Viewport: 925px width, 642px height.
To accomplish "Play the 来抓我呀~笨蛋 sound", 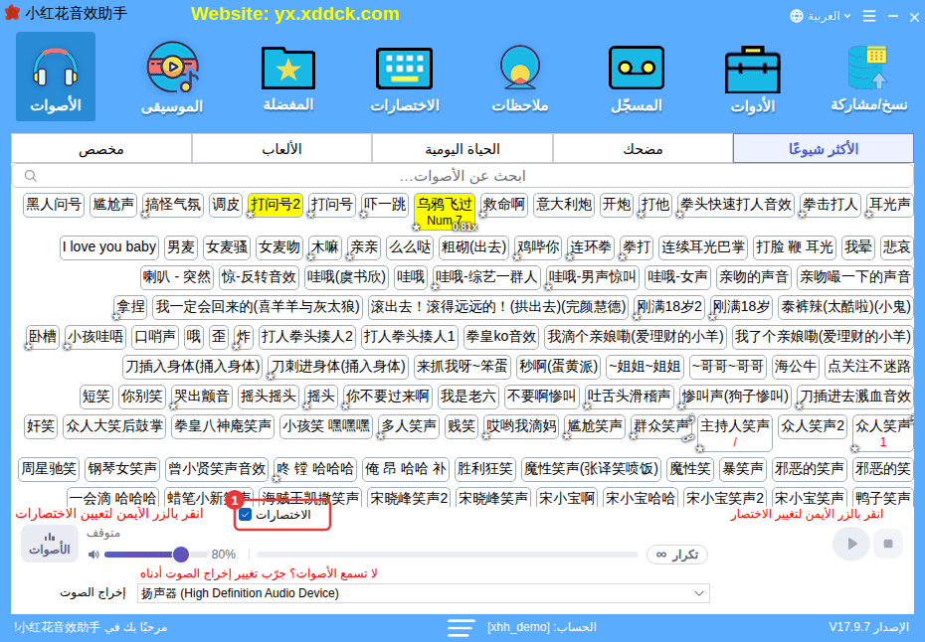I will click(462, 367).
